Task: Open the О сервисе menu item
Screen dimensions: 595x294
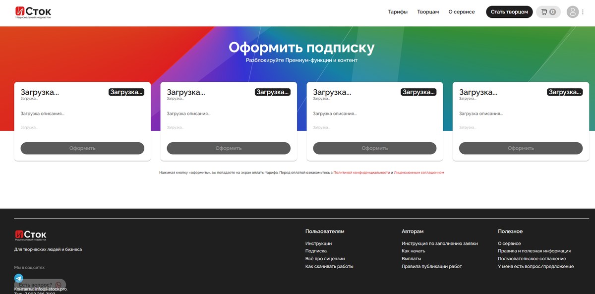Action: pos(461,11)
